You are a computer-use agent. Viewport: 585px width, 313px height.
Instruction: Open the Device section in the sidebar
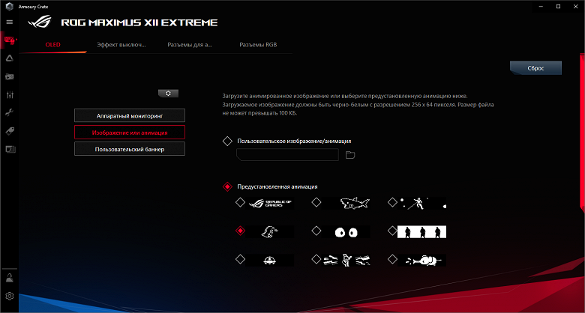tap(10, 40)
